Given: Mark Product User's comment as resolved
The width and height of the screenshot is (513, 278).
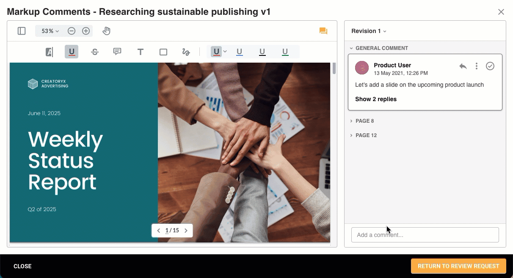Looking at the screenshot, I should pyautogui.click(x=490, y=66).
